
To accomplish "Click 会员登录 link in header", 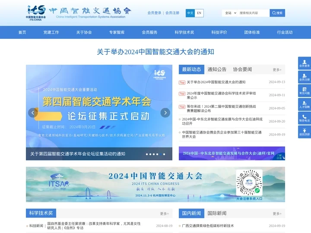I will click(x=154, y=13).
